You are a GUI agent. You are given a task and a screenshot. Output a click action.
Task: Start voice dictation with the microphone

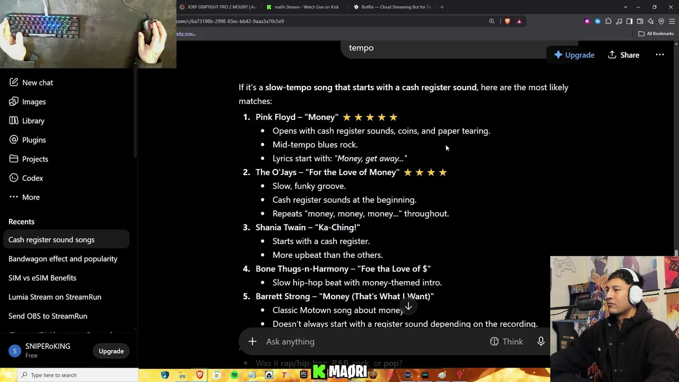(541, 342)
